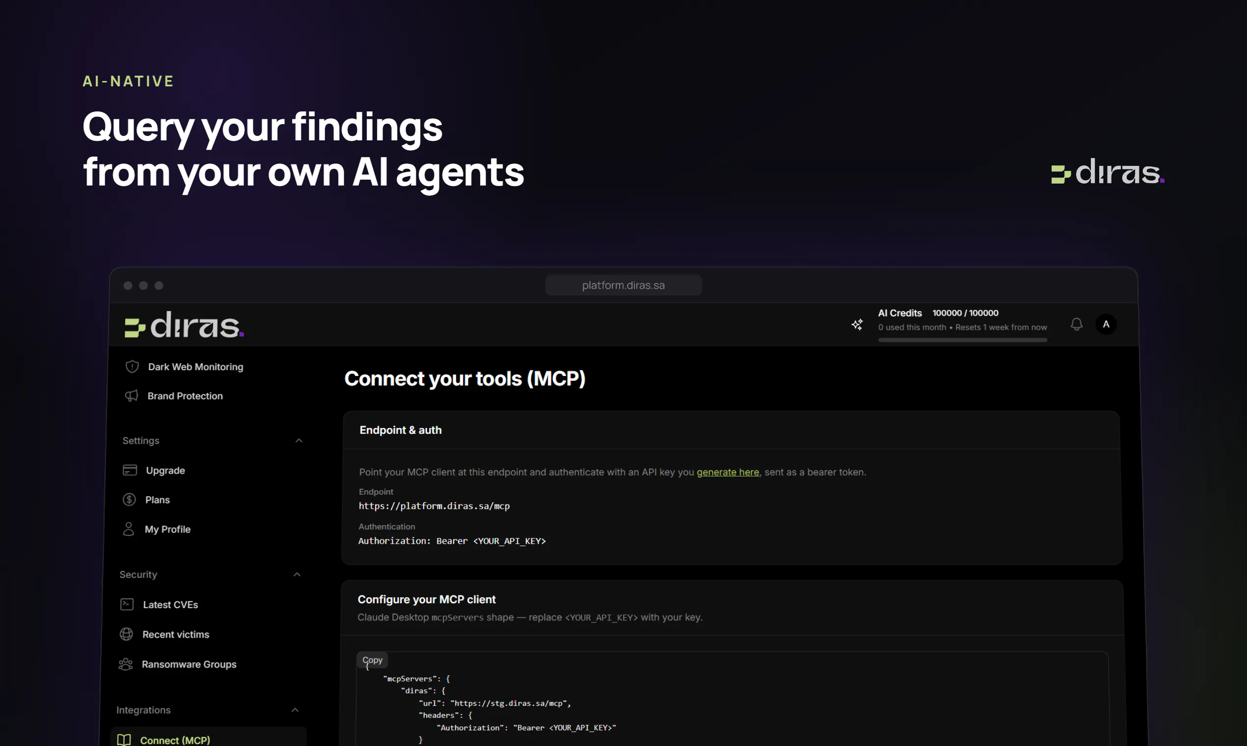The image size is (1247, 746).
Task: Click the diras logo in app header
Action: coord(185,325)
